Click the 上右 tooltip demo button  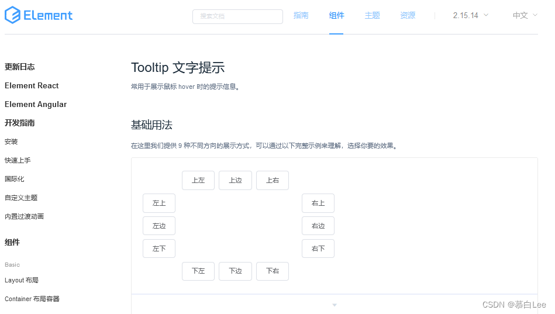pos(273,180)
